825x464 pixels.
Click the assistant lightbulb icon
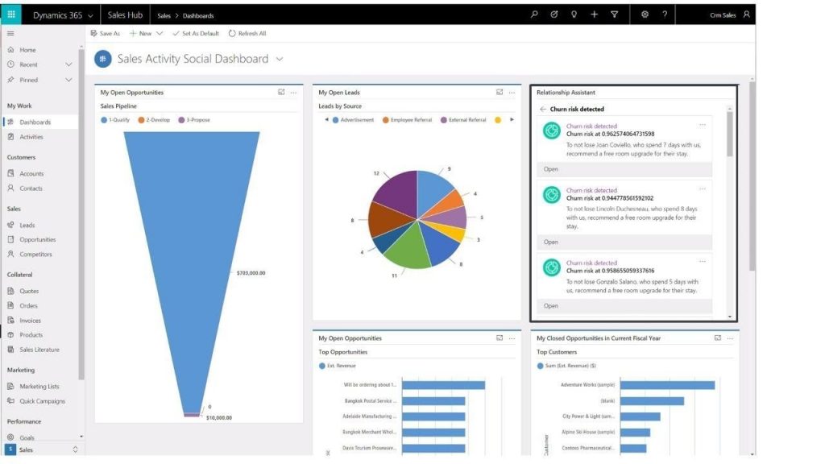pos(574,14)
